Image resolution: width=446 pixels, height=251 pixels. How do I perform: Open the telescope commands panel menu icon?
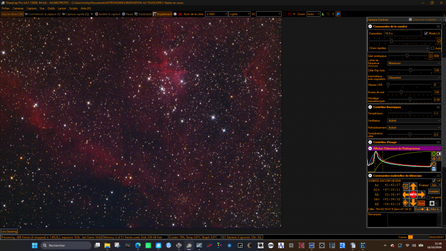[x=438, y=176]
